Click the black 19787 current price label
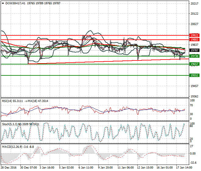The height and width of the screenshot is (171, 201). 194,50
